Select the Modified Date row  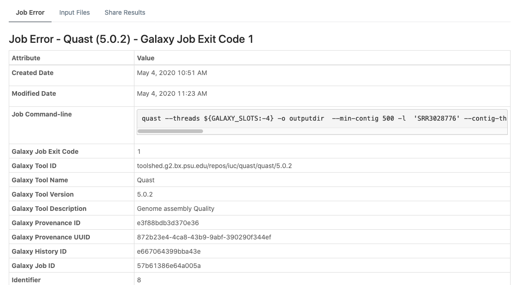(x=172, y=93)
